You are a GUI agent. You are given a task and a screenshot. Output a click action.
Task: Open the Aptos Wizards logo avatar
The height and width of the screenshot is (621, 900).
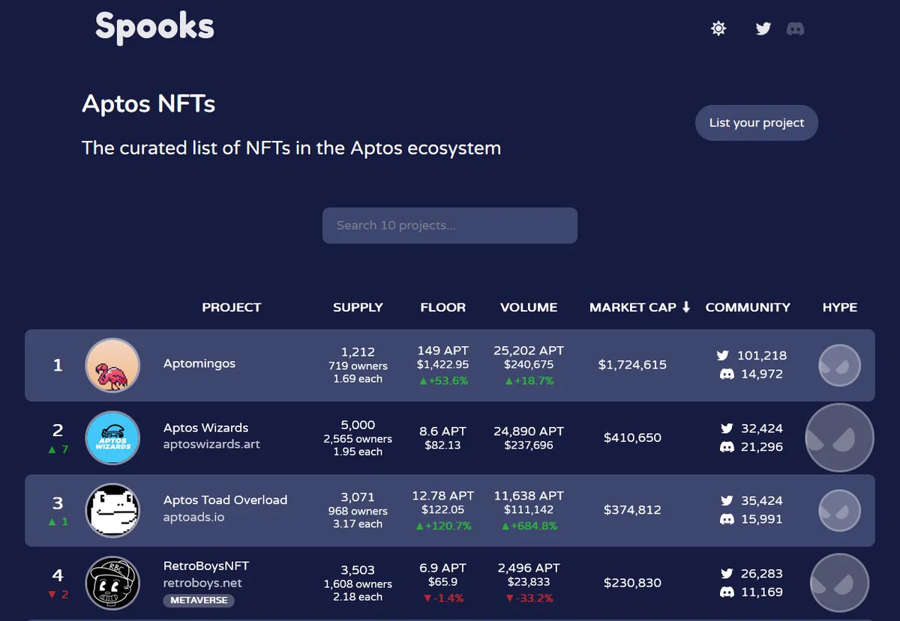pyautogui.click(x=112, y=438)
